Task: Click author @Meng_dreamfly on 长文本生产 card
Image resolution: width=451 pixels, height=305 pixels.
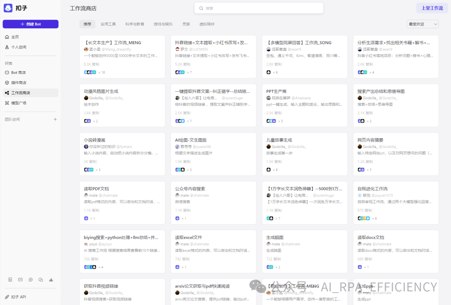Action: point(116,49)
